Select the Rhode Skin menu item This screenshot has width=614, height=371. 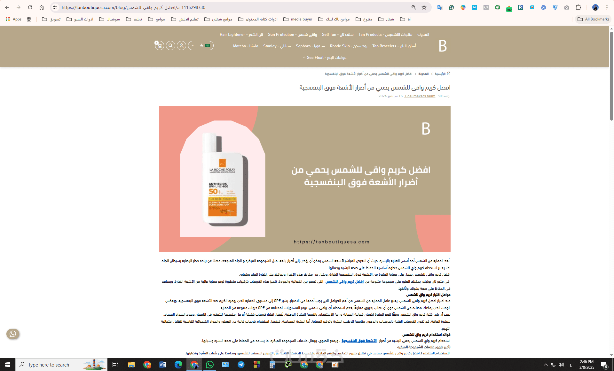(348, 46)
